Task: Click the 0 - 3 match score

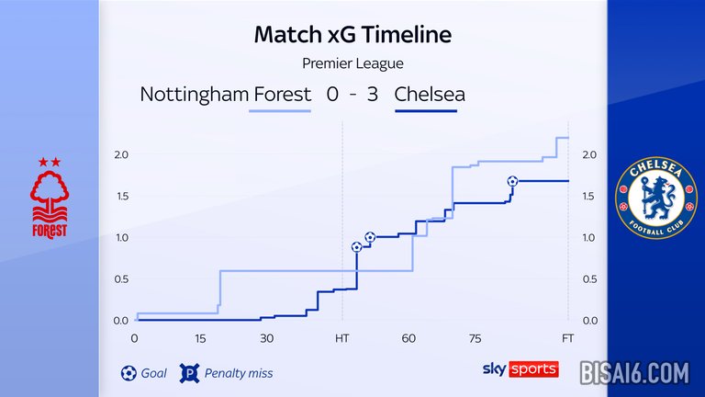Action: (352, 94)
